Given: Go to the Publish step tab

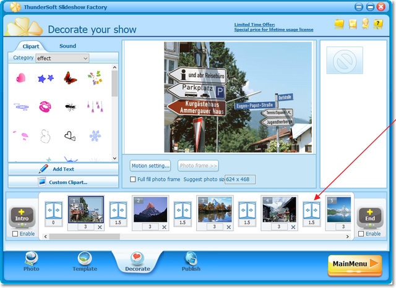Looking at the screenshot, I should (191, 261).
